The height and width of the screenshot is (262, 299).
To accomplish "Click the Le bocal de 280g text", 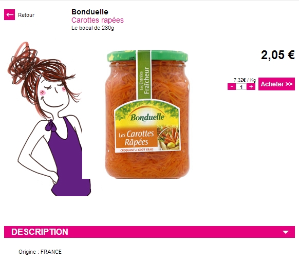I will tap(92, 28).
